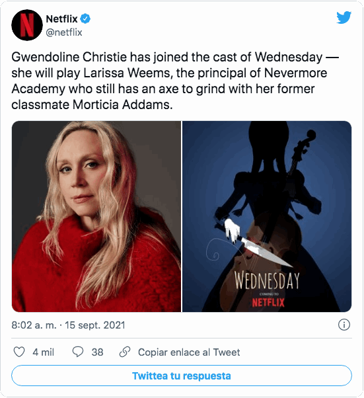This screenshot has width=364, height=398.
Task: Open the Wednesday poster image
Action: [267, 216]
